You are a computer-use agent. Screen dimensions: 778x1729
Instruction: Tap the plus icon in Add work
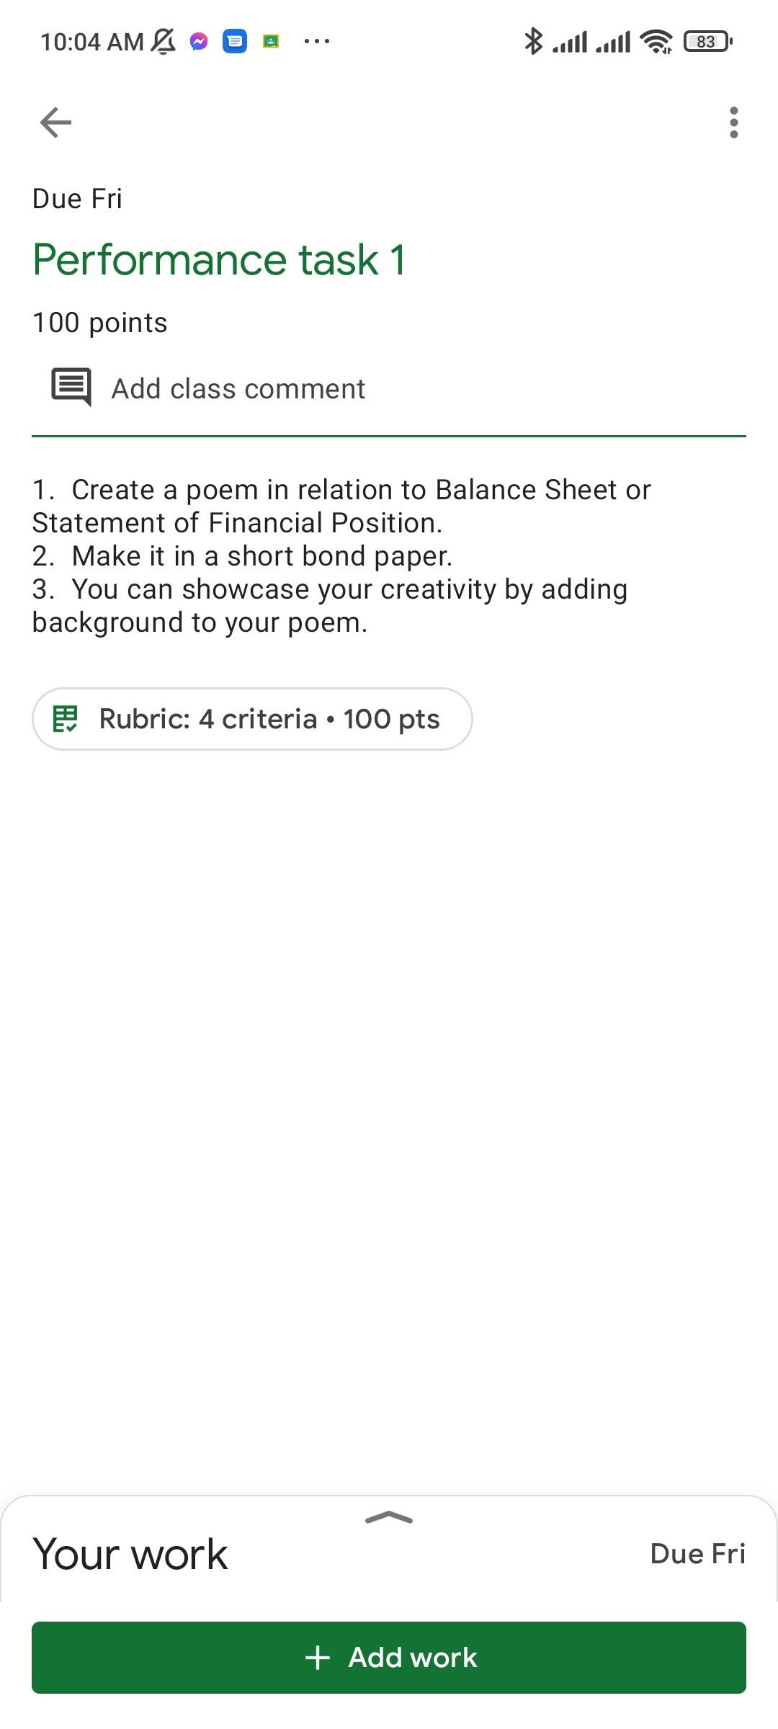pos(318,1658)
